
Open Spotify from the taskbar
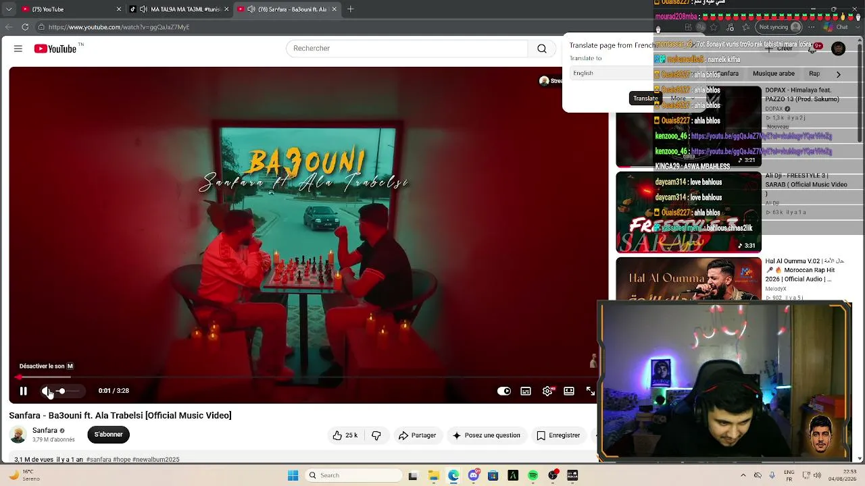[533, 475]
